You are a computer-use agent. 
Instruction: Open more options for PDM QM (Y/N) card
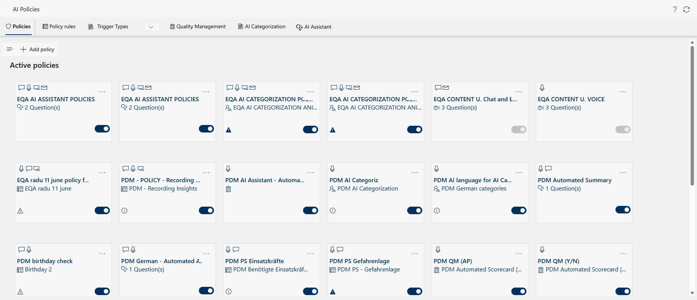coord(623,253)
